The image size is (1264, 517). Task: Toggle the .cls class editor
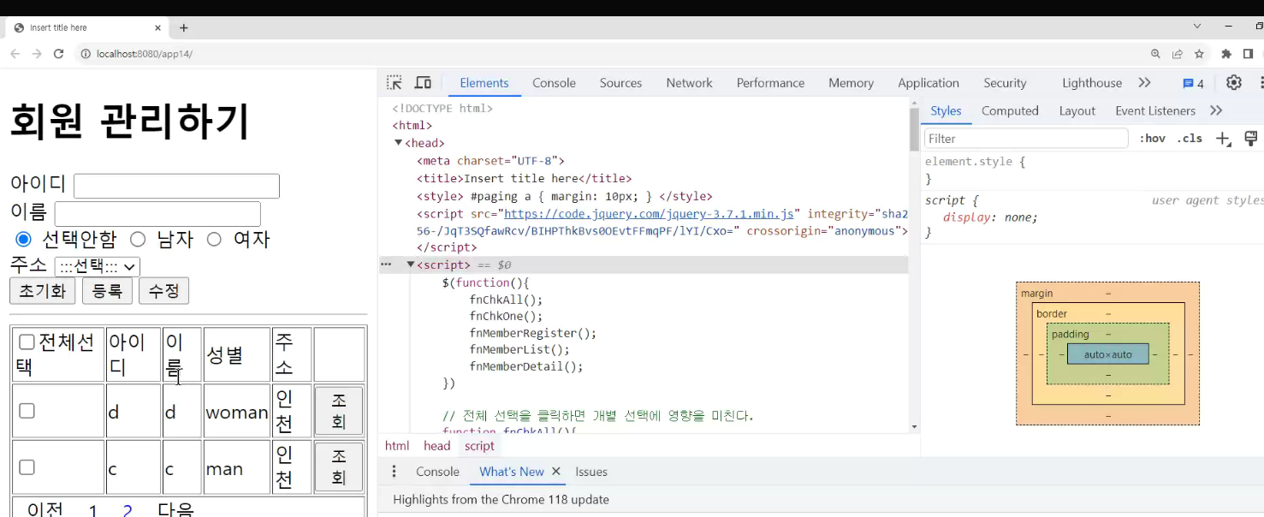tap(1190, 139)
